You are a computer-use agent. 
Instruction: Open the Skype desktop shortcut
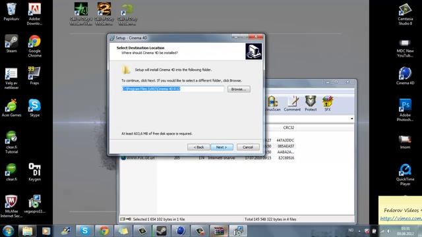point(34,108)
